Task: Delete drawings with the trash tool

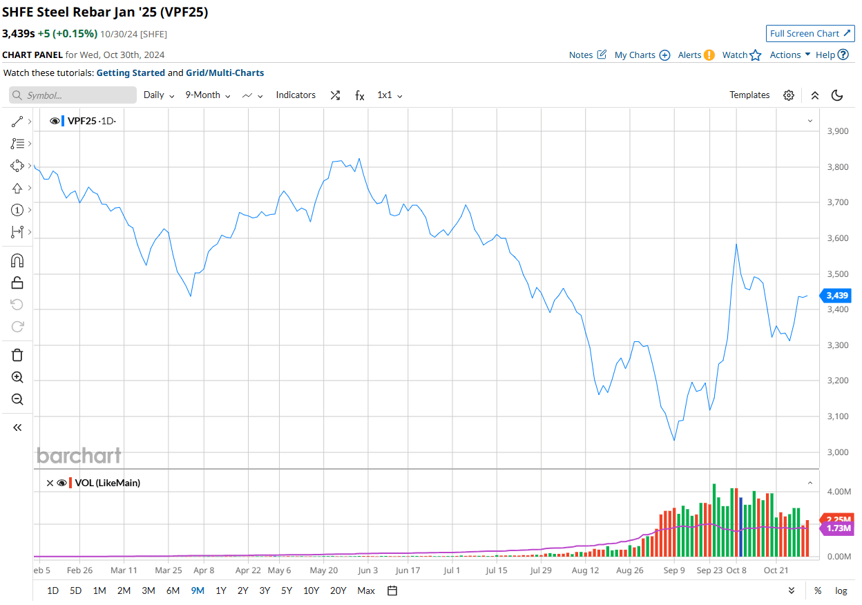Action: (x=17, y=354)
